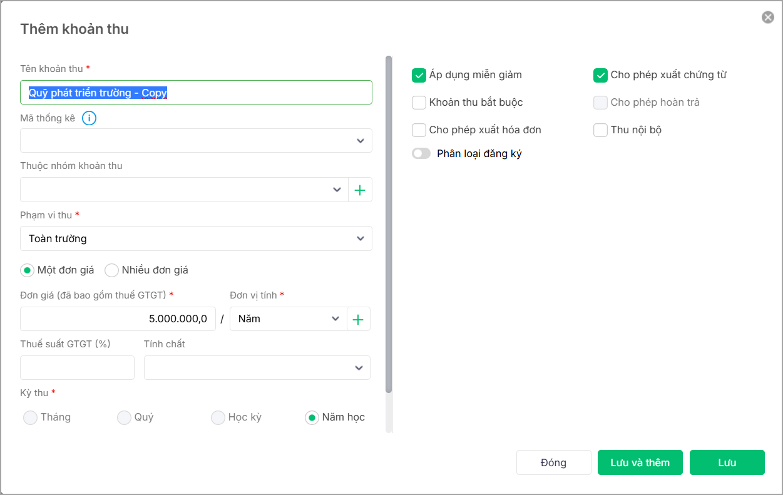Click the Lưu và thêm button
The image size is (783, 495).
(x=640, y=463)
